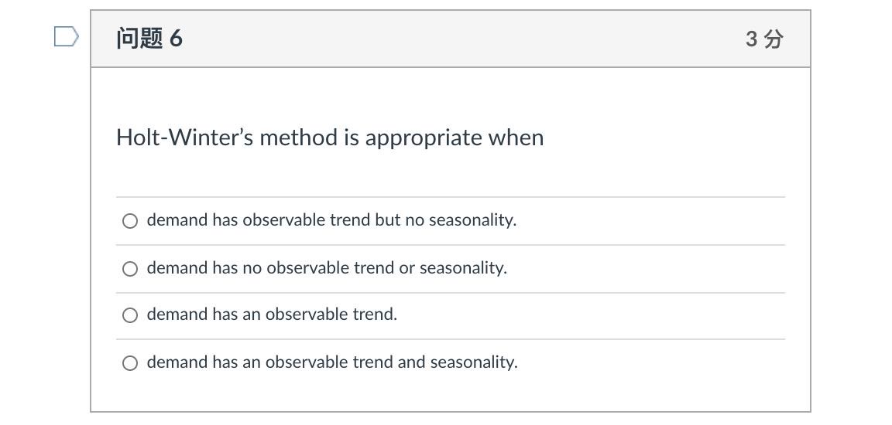Screen dimensions: 892x425
Task: Select radio for "trend but no seasonality"
Action: click(x=130, y=221)
